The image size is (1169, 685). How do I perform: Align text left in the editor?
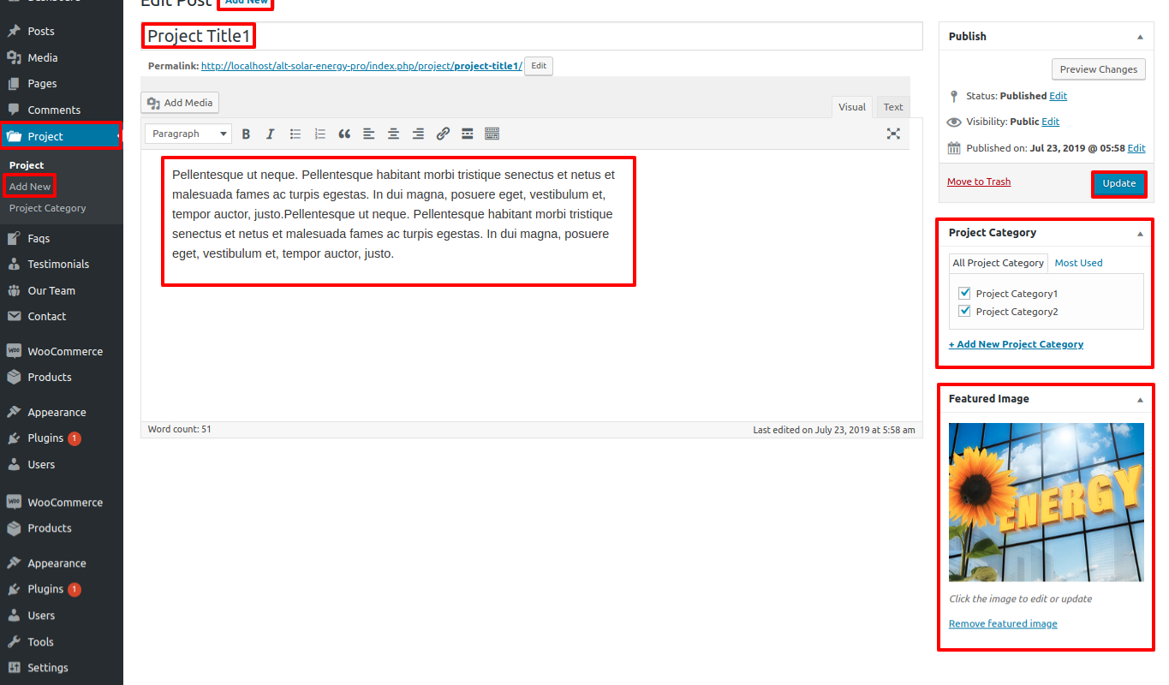coord(369,134)
